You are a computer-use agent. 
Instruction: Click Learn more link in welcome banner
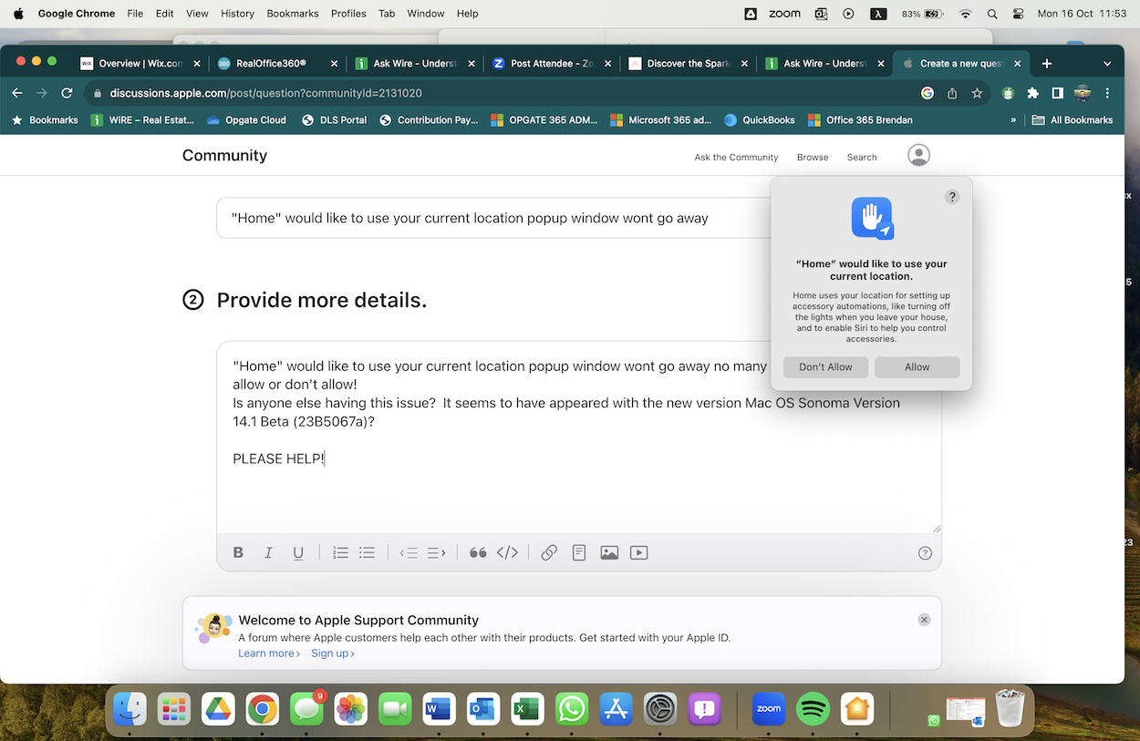click(269, 654)
